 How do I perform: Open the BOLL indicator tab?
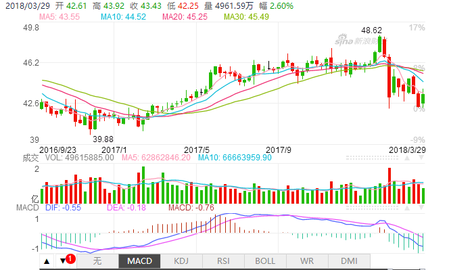click(x=265, y=261)
